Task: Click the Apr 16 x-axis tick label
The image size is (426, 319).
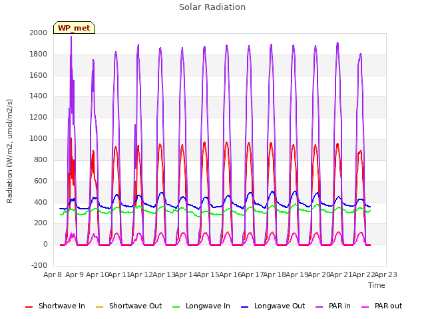Action: pyautogui.click(x=230, y=274)
